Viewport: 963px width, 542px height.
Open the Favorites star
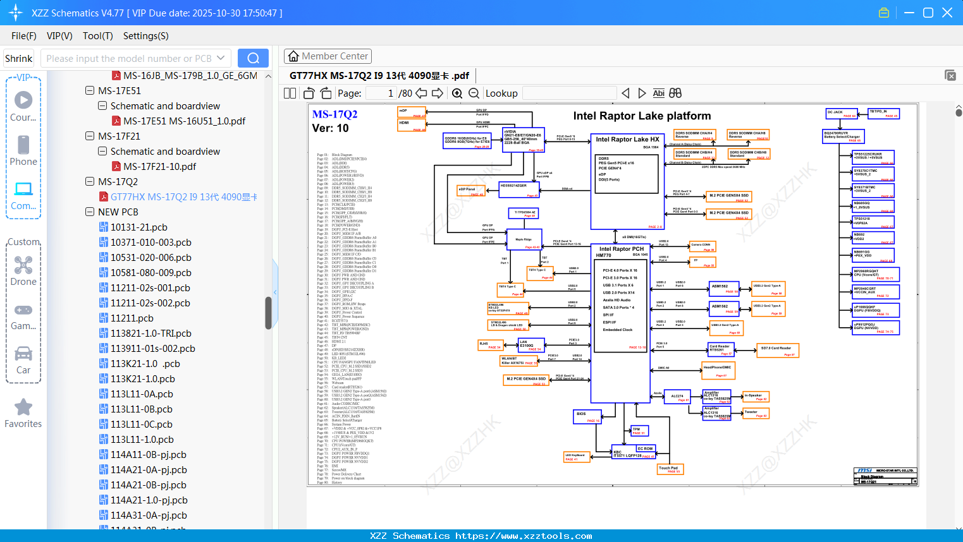point(23,413)
